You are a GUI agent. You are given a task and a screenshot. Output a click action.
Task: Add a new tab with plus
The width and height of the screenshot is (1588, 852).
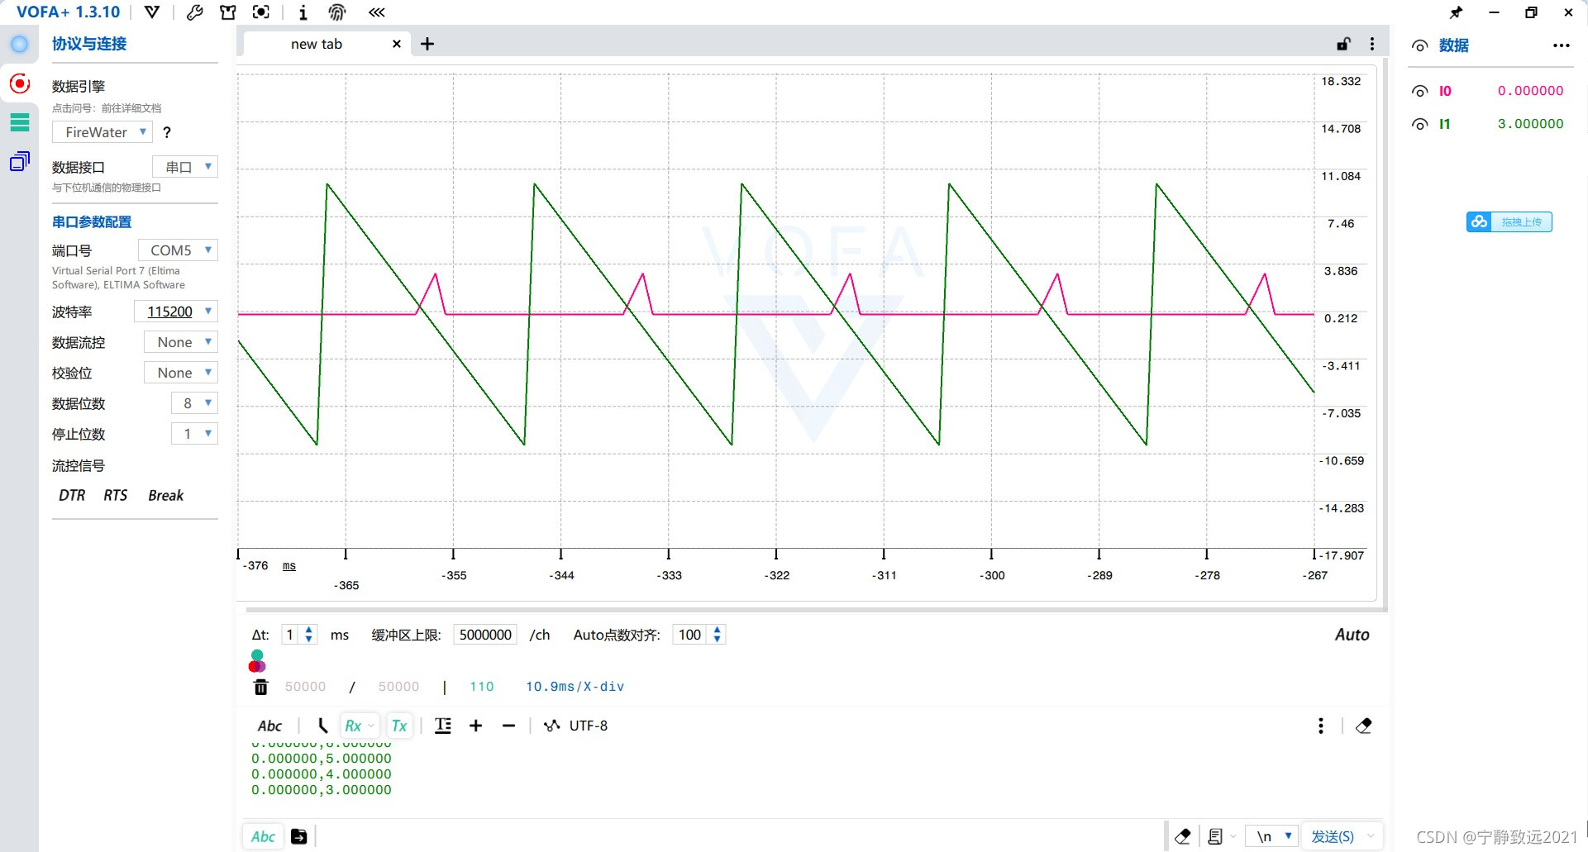427,44
